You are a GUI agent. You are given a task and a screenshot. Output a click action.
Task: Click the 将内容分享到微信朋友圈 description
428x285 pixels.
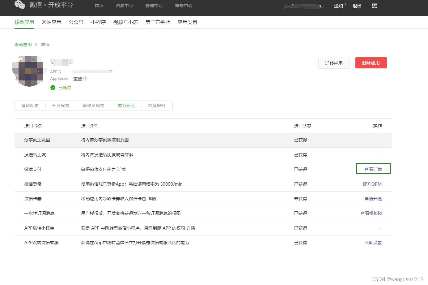pos(105,140)
